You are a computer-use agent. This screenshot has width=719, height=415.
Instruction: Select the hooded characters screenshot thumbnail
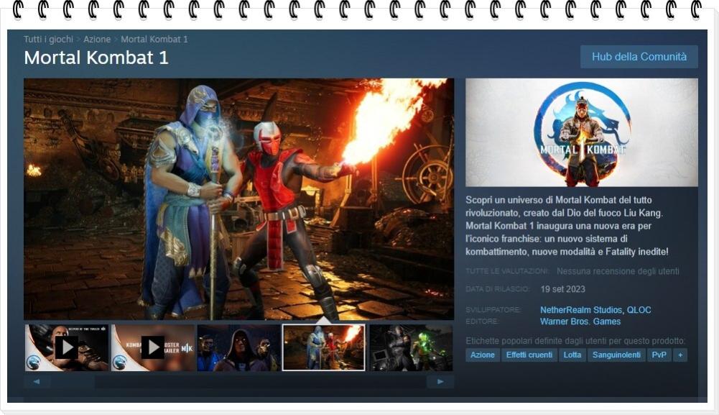(x=238, y=347)
